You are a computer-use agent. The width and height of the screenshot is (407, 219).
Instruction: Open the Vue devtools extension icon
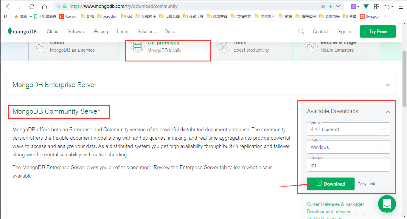click(x=366, y=6)
